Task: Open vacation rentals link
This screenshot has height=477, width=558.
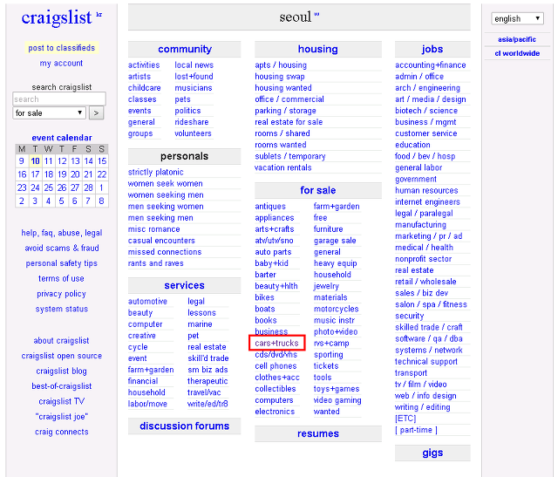Action: [x=283, y=167]
